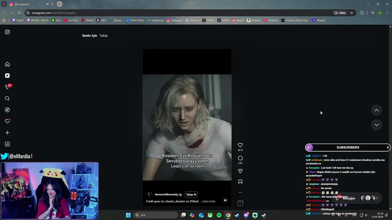Viewport: 392px width, 220px height.
Task: Open the audio track thumbnail of the reel
Action: [x=240, y=203]
